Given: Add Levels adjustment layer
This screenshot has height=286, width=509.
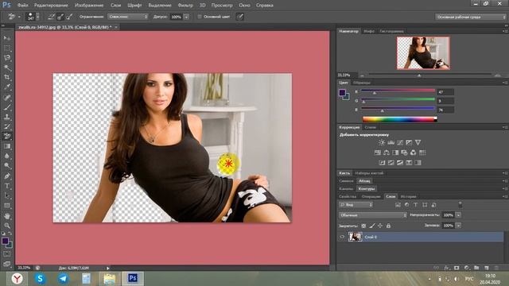Looking at the screenshot, I should point(390,142).
